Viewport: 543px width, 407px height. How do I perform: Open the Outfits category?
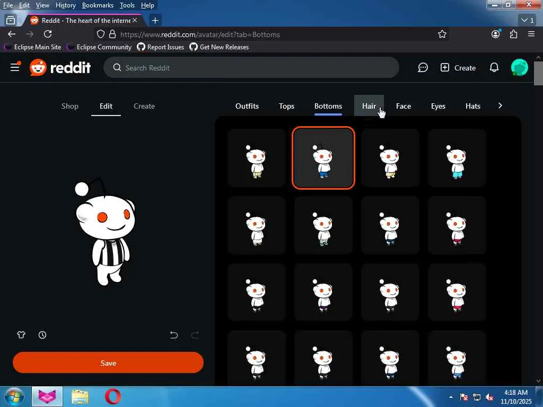pyautogui.click(x=247, y=106)
